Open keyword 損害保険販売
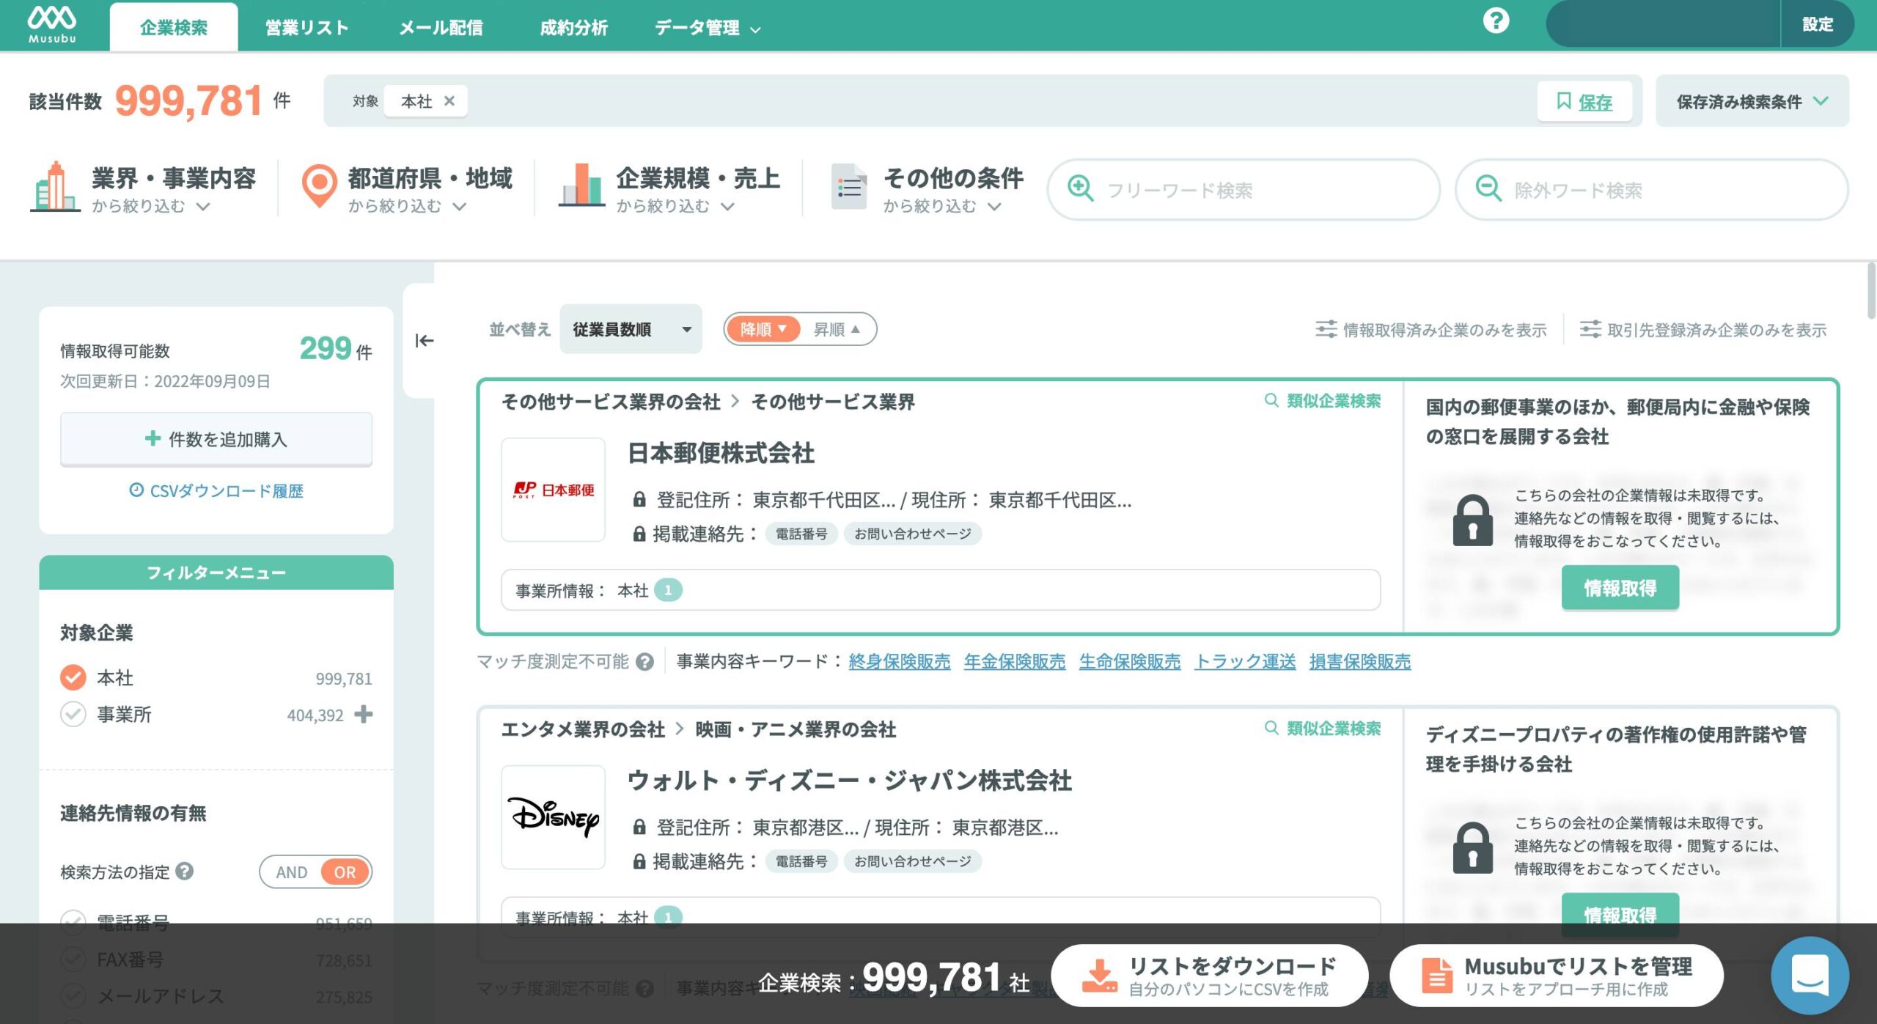Screen dimensions: 1877x1024 1360,662
